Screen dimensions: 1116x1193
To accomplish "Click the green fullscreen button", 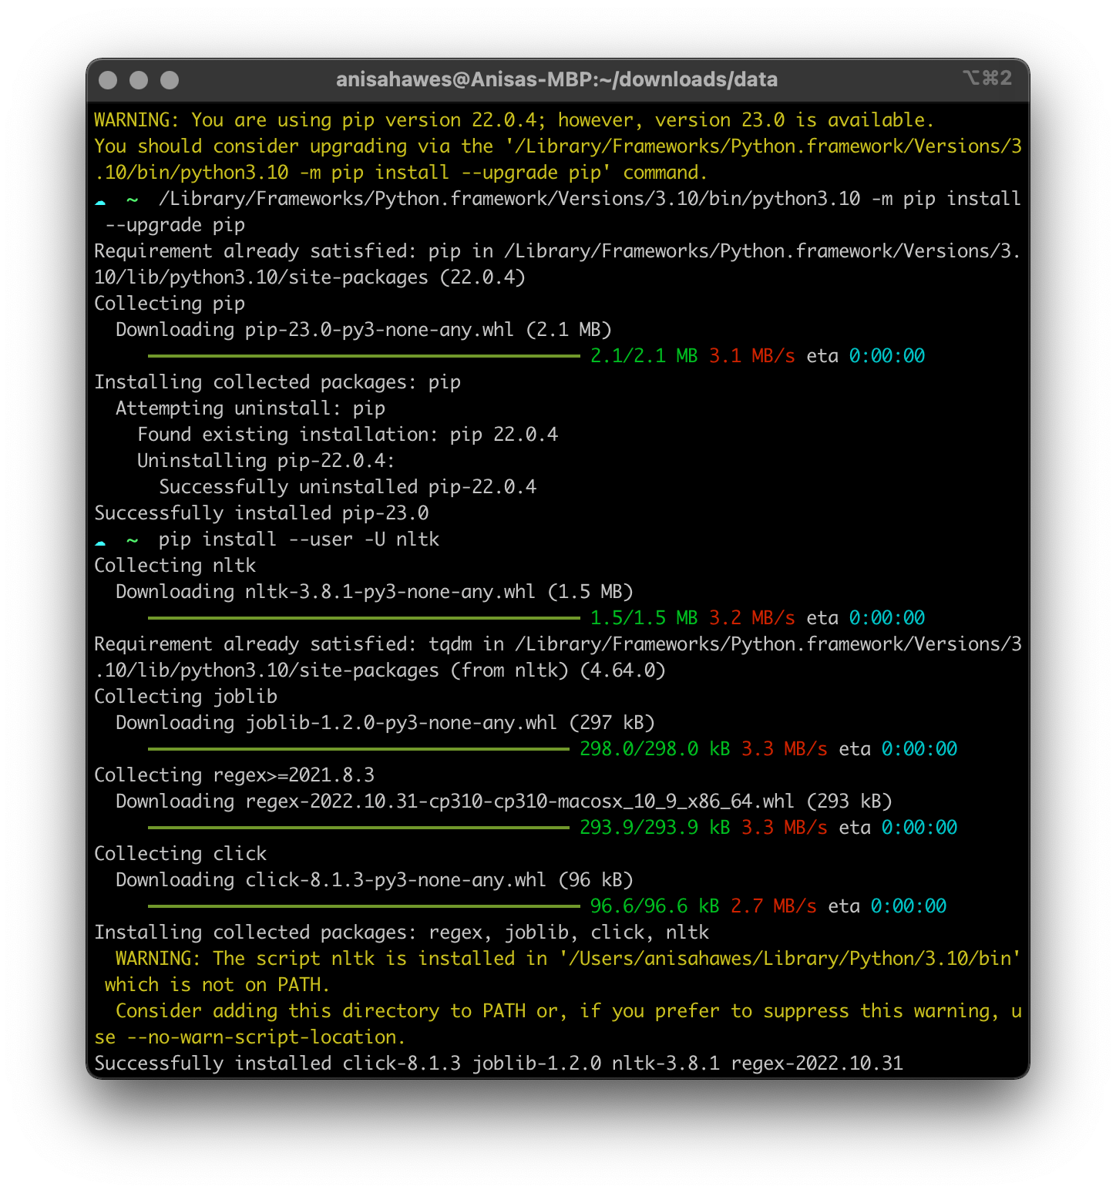I will [169, 79].
